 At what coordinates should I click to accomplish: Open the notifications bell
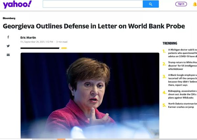click(194, 4)
